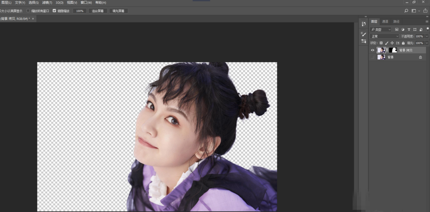This screenshot has width=430, height=212.
Task: Open the Brush settings panel icon
Action: click(x=364, y=34)
